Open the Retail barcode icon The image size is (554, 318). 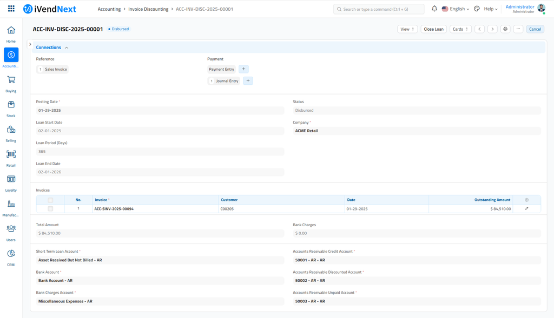(11, 154)
